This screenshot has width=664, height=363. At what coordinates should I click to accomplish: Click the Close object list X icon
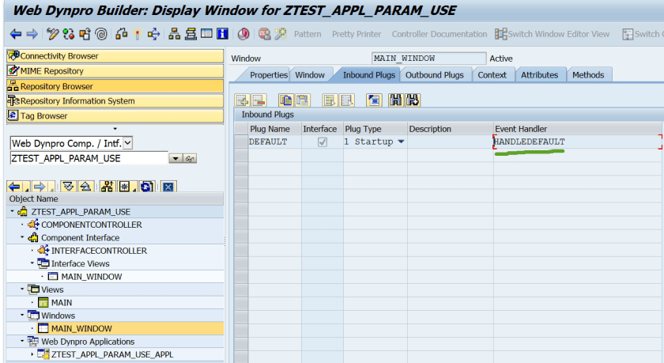[x=168, y=187]
